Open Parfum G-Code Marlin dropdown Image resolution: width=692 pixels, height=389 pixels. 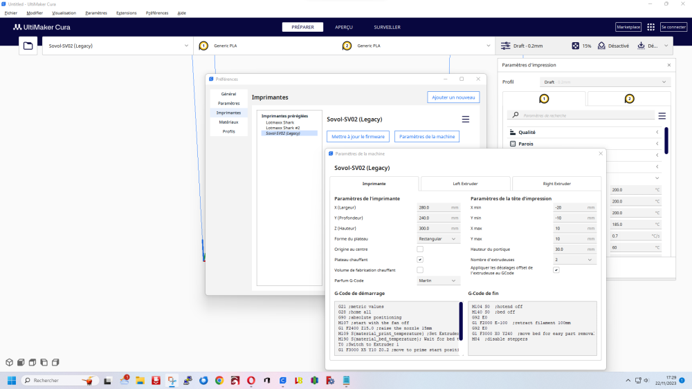tap(438, 281)
